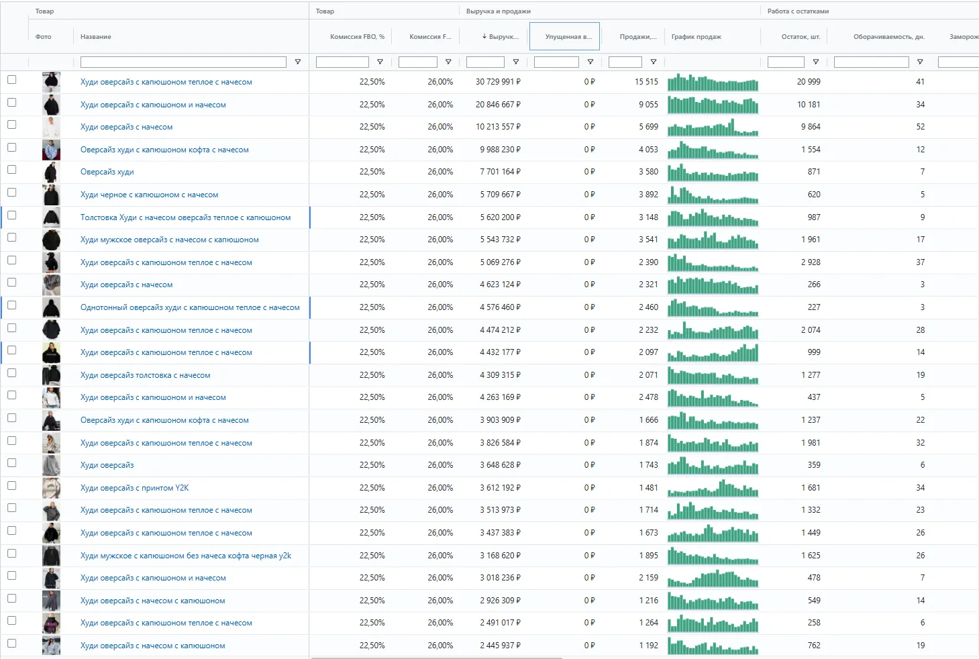Select checkbox for "Худи оверсайз с принтом Y2K"

click(x=11, y=486)
